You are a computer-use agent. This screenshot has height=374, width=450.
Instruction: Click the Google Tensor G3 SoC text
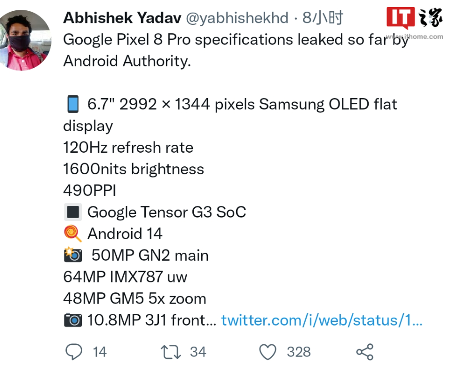click(167, 212)
